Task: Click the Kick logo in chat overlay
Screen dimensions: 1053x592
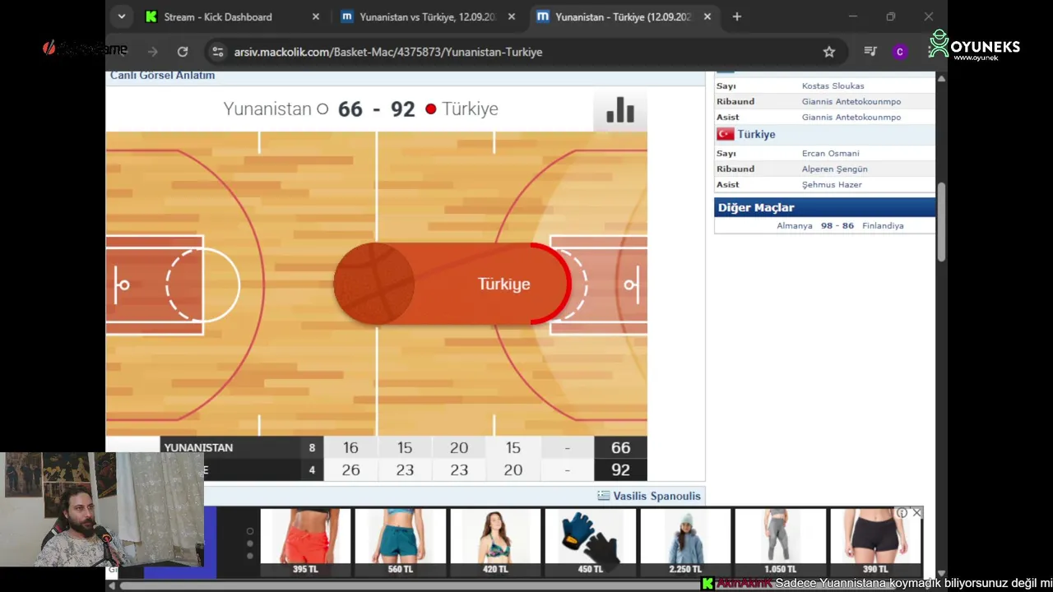Action: [707, 583]
